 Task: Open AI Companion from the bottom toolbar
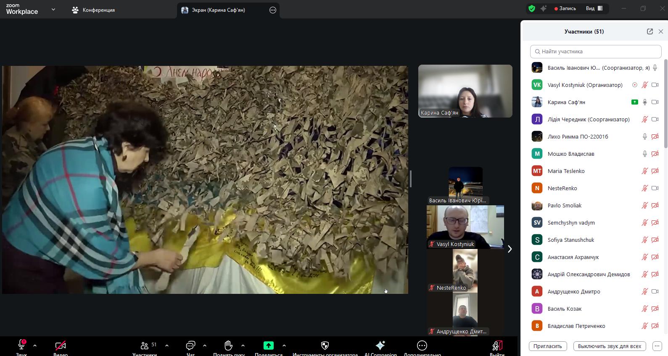point(380,348)
